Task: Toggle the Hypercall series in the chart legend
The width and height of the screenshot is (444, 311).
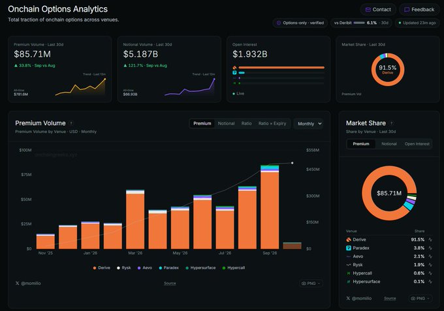Action: coord(234,268)
